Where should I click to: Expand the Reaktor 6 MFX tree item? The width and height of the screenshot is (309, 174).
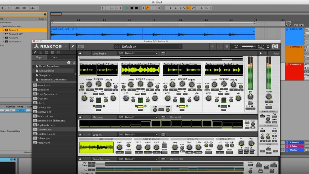point(3,34)
